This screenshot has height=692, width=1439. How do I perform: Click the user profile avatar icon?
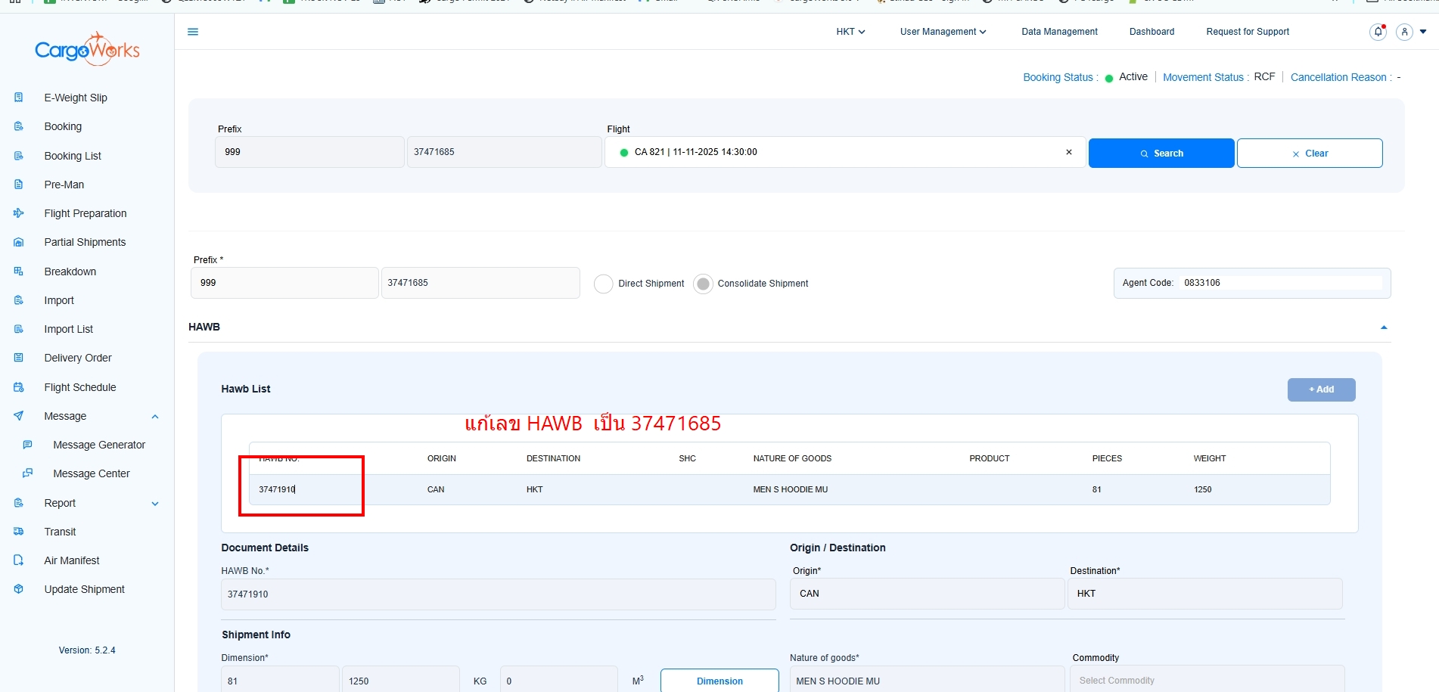click(1404, 32)
